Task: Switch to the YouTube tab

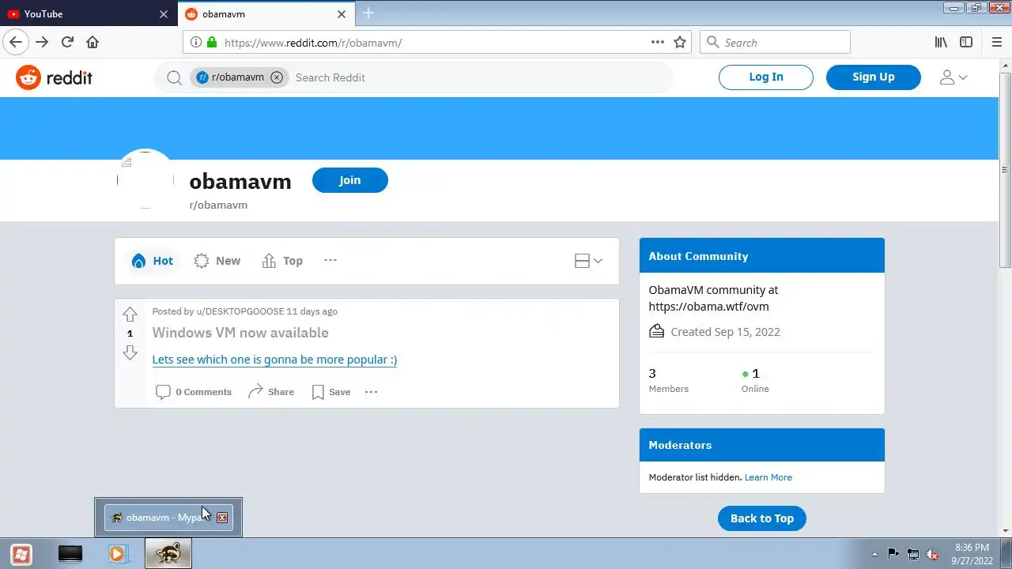Action: pos(89,14)
